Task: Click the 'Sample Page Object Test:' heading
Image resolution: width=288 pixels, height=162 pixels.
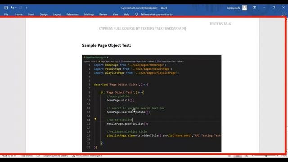Action: [107, 45]
